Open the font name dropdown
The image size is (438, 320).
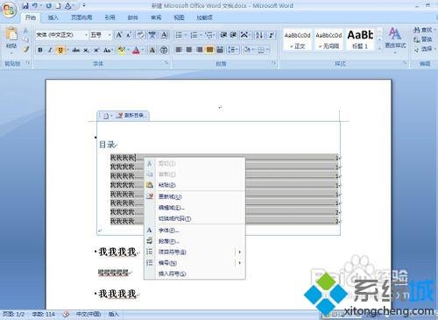coord(86,35)
